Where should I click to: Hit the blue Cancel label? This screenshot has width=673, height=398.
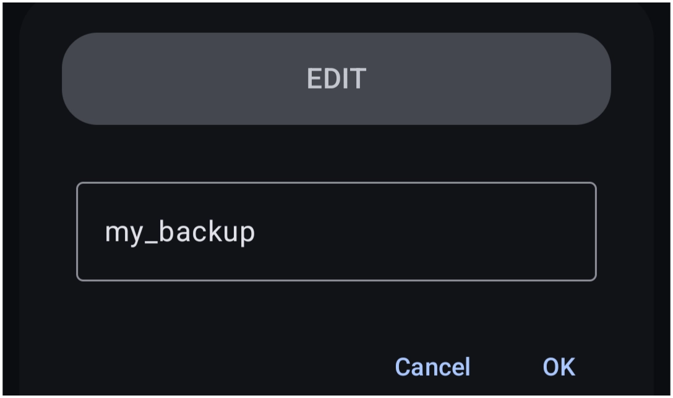tap(432, 367)
